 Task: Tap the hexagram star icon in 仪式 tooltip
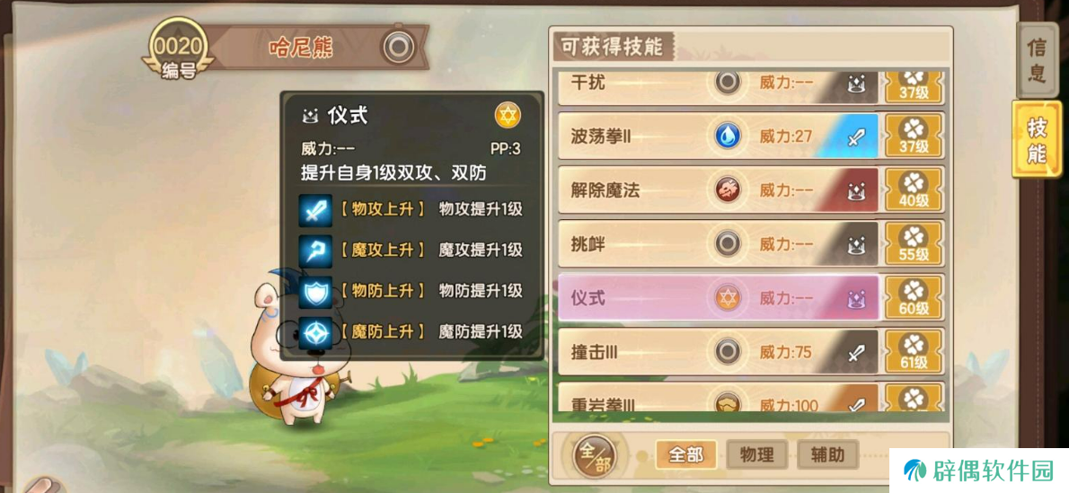[508, 116]
